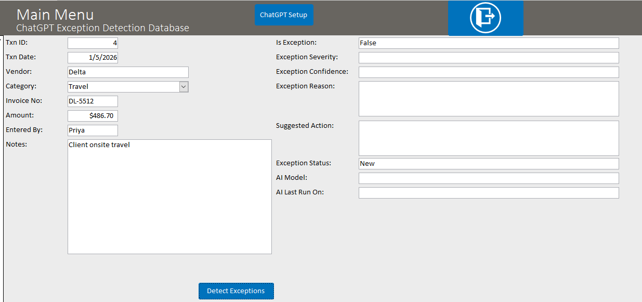This screenshot has height=302, width=642.
Task: Focus the AI Model field
Action: 488,178
